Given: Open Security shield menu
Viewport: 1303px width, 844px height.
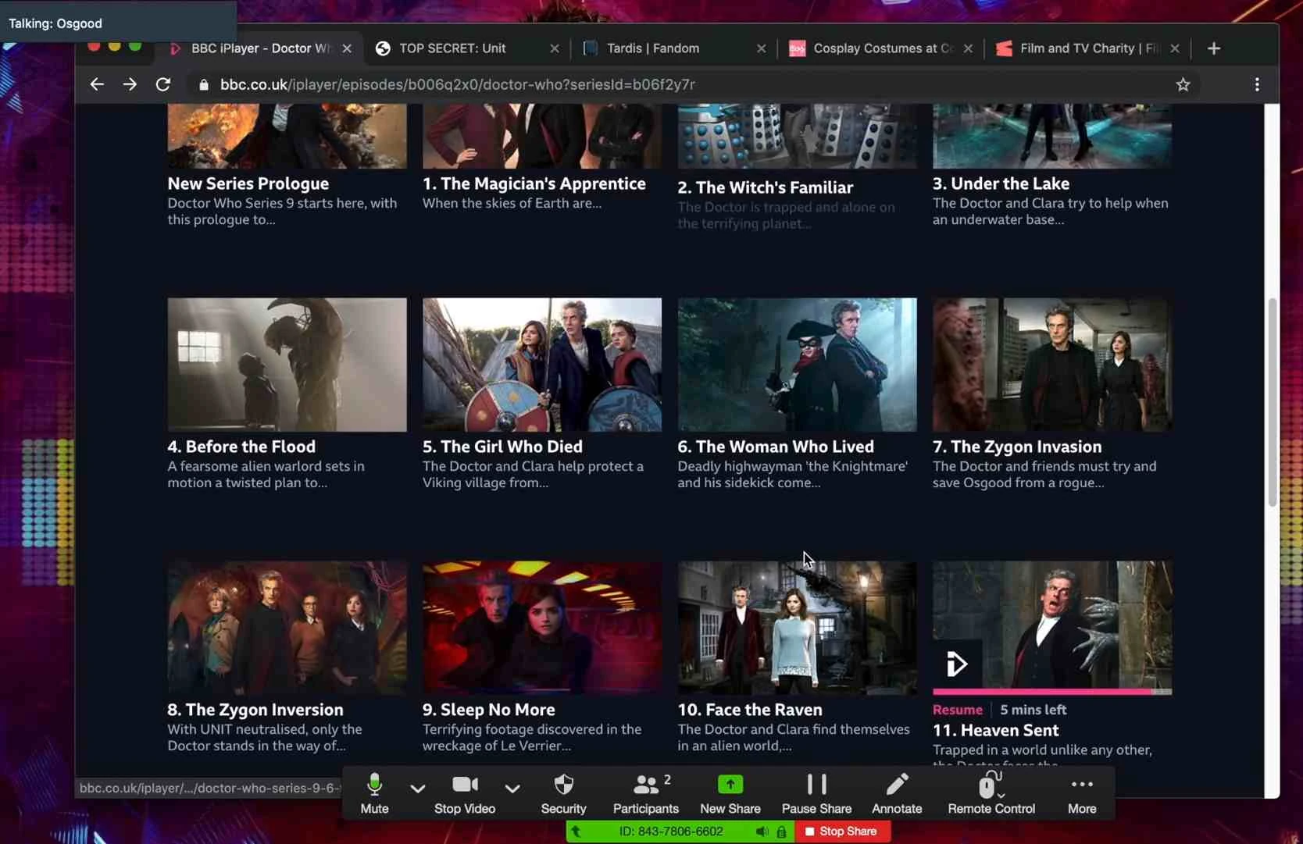Looking at the screenshot, I should [x=563, y=793].
